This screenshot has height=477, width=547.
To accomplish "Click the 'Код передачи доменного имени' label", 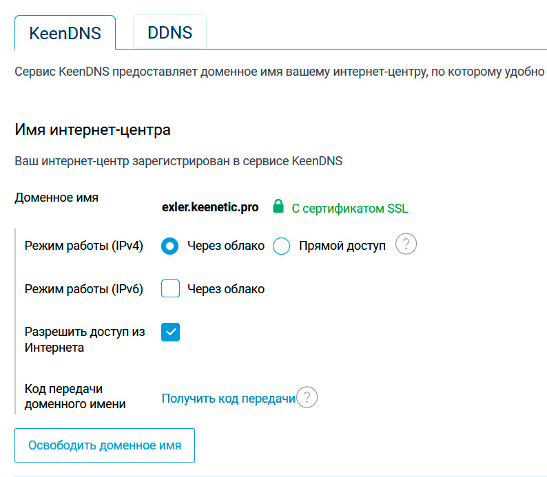I will (x=74, y=396).
